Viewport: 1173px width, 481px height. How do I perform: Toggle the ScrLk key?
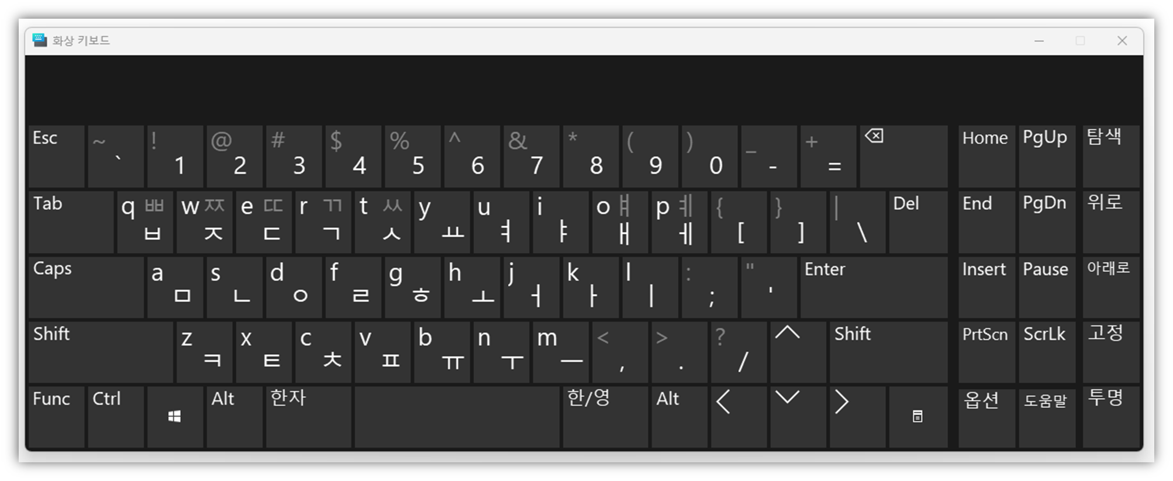[x=1047, y=352]
